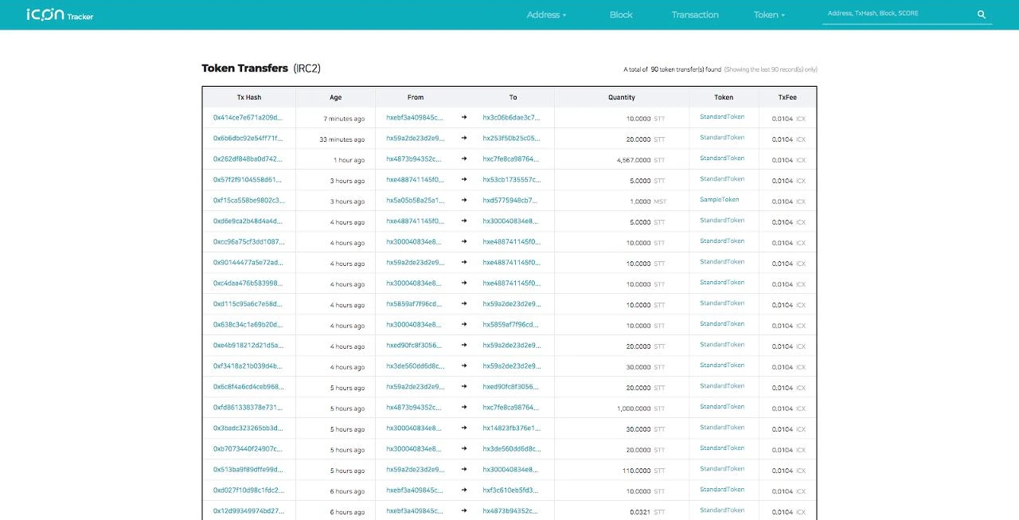The image size is (1019, 520).
Task: Click the Token column header
Action: [x=724, y=97]
